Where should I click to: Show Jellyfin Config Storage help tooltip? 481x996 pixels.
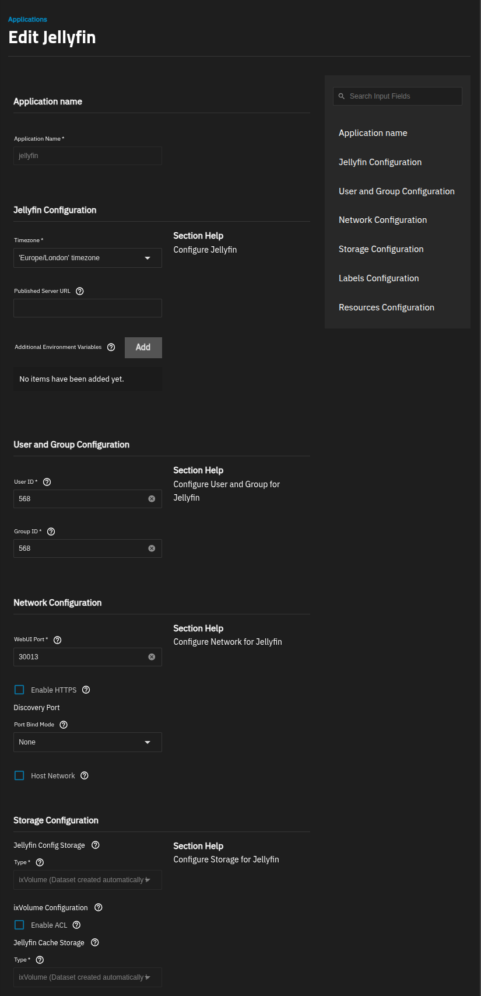click(x=96, y=845)
